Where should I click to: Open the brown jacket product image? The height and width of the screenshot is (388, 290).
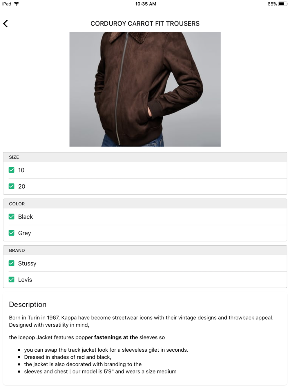coord(145,89)
